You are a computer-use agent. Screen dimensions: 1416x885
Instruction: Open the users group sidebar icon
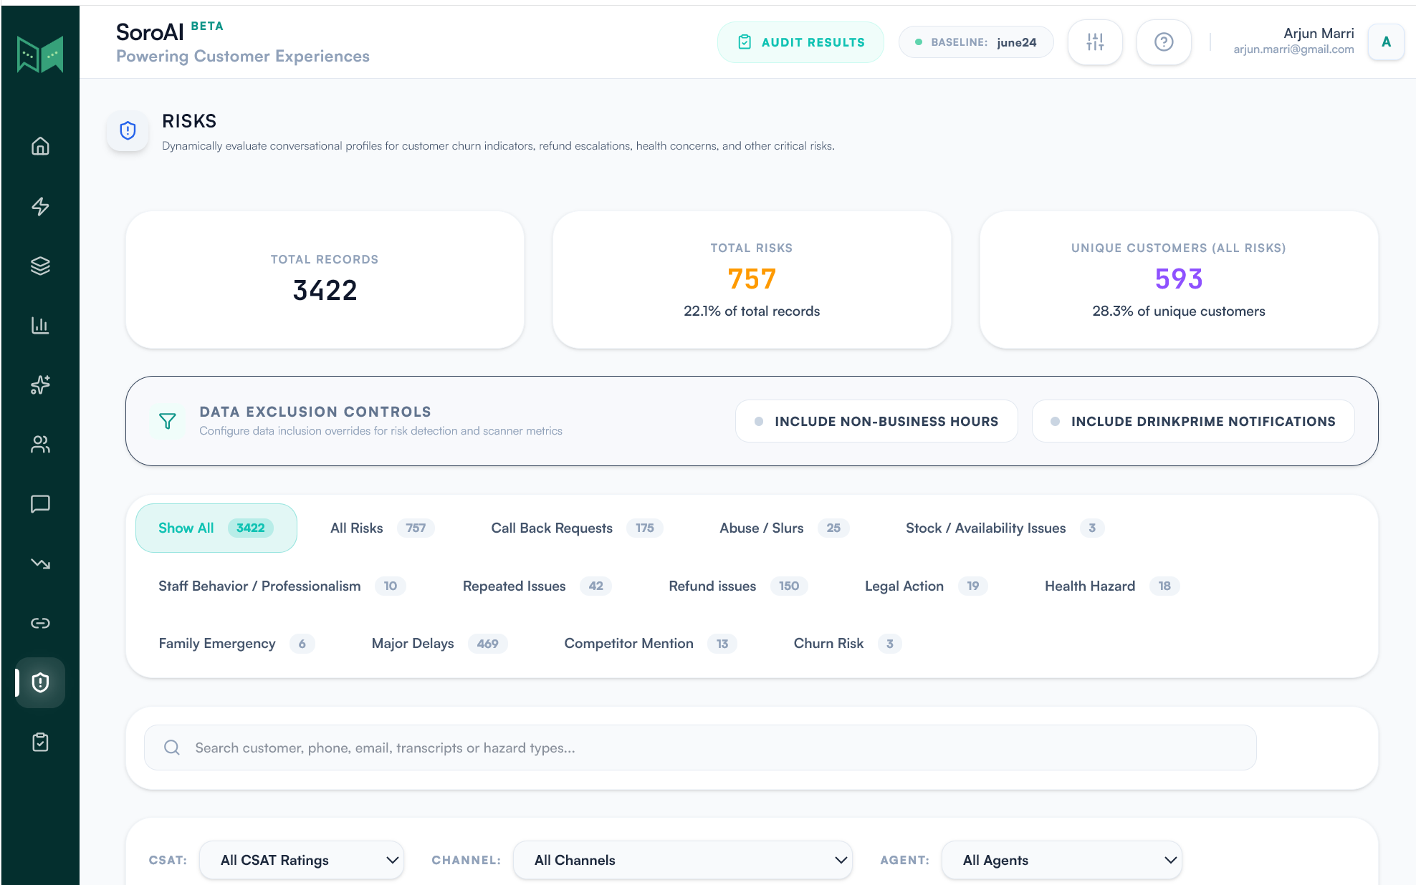tap(40, 445)
